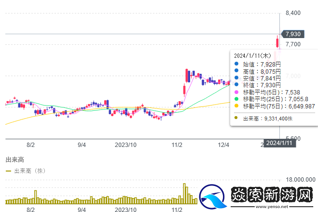This screenshot has height=212, width=318.
Task: Click the 7,930 current price tag
Action: (292, 34)
